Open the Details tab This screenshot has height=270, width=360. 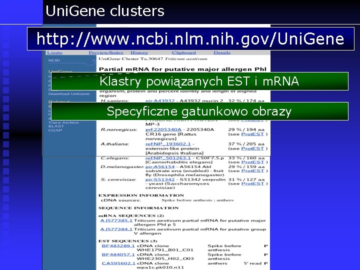pos(222,52)
